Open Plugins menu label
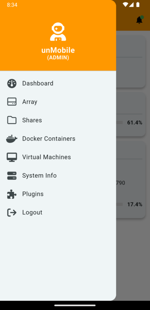Viewport: 150px width, 310px height. [33, 194]
